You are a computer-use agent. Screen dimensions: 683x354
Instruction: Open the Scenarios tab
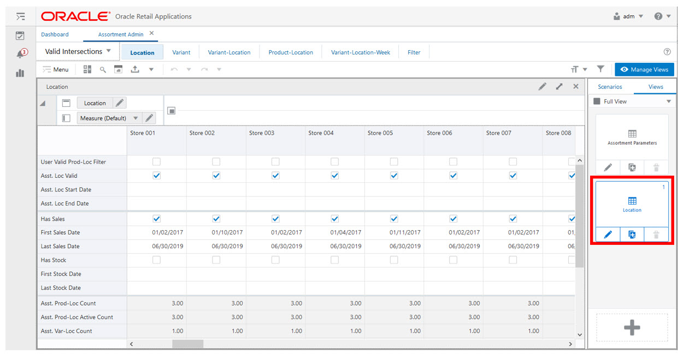pos(610,87)
